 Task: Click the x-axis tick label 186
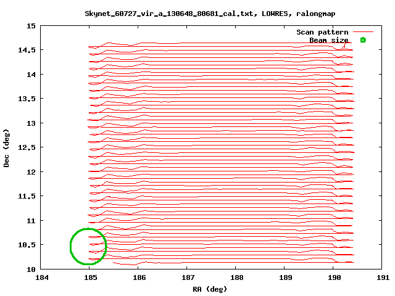[x=139, y=277]
